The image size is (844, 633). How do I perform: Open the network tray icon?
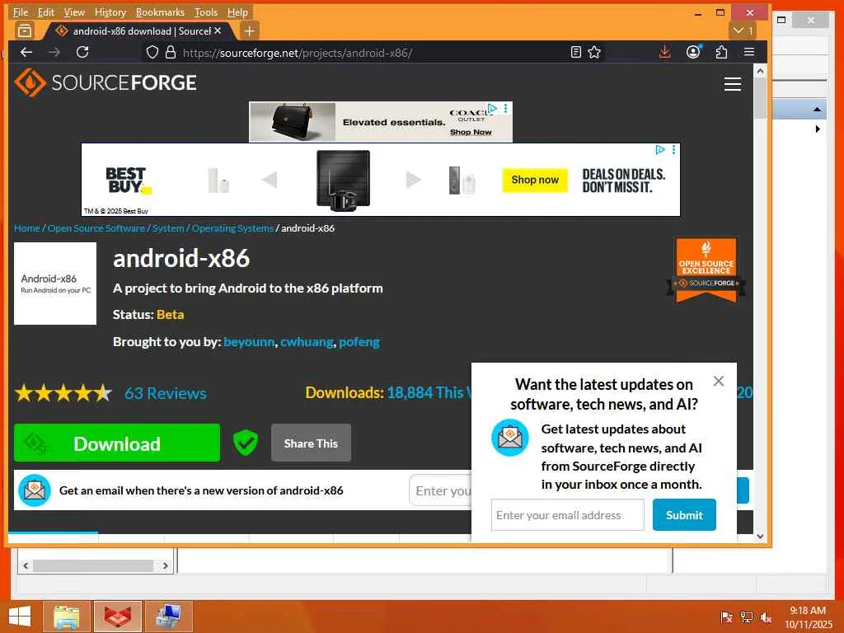747,617
